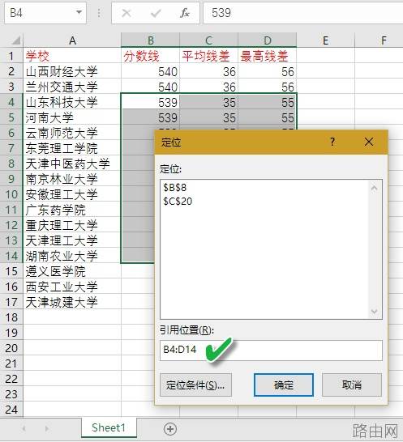Add a new sheet with plus icon
The height and width of the screenshot is (442, 403).
170,429
